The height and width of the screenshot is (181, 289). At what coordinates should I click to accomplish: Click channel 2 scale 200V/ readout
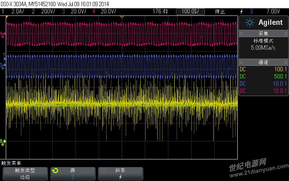point(48,12)
